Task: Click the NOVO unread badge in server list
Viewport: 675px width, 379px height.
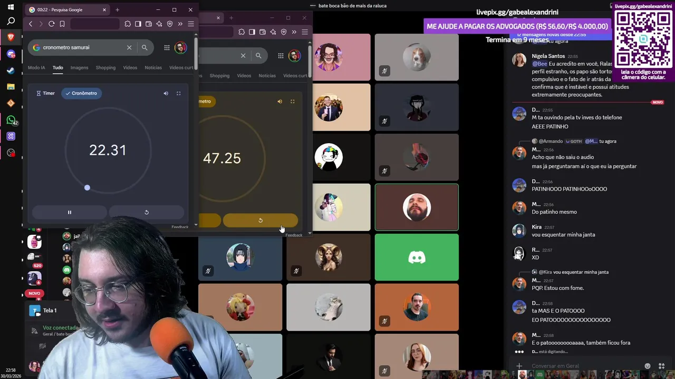Action: 34,293
